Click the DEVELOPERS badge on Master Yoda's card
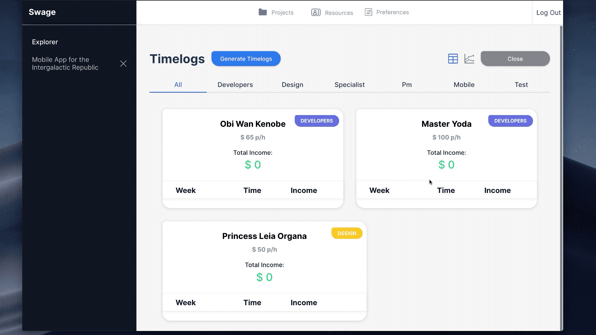Screen dimensions: 596x335 510,121
